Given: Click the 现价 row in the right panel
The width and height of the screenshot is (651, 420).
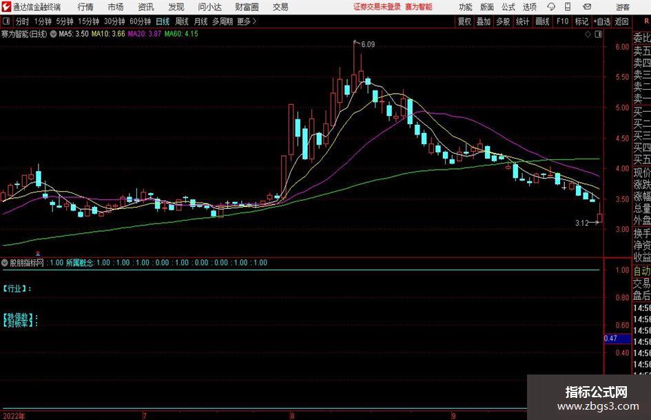Looking at the screenshot, I should click(642, 172).
